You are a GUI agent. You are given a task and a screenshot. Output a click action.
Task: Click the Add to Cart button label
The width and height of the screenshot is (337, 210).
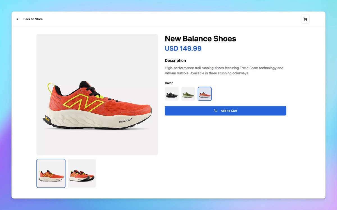click(229, 111)
